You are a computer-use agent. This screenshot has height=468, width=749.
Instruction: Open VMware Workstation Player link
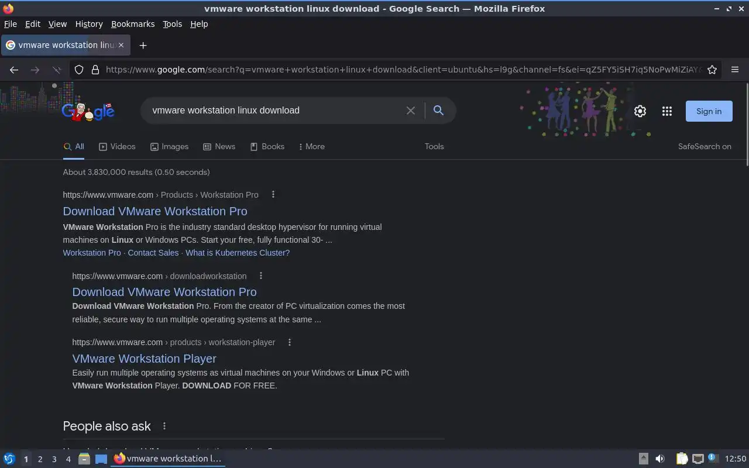145,359
